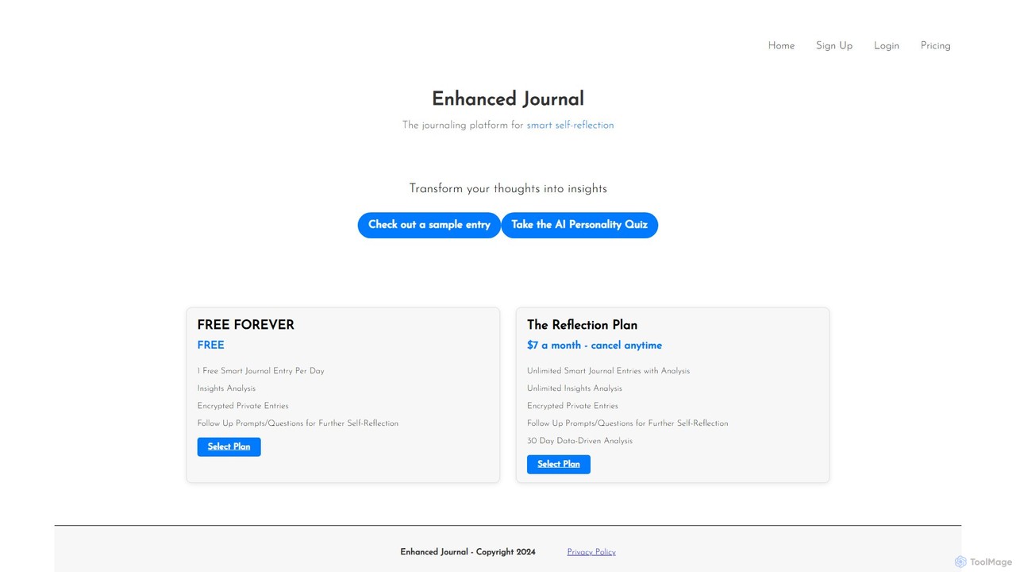Click the 'smart self-reflection' link
The width and height of the screenshot is (1016, 572).
point(570,125)
